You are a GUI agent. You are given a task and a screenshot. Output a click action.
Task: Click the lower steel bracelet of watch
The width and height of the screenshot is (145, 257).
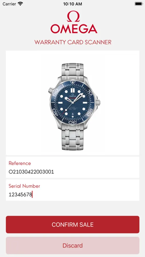pyautogui.click(x=72, y=137)
